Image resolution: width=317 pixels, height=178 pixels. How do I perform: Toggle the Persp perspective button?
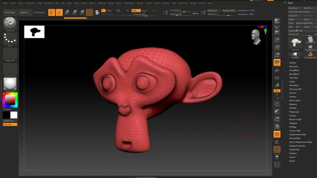pos(277,62)
